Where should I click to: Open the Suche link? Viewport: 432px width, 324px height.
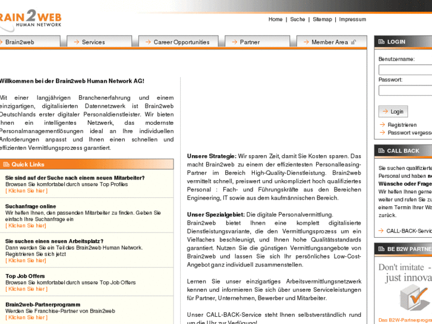coord(298,19)
